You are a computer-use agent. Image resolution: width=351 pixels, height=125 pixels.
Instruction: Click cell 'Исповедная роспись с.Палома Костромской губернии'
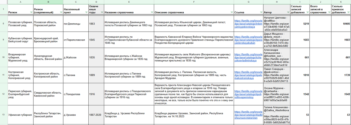[129, 75]
